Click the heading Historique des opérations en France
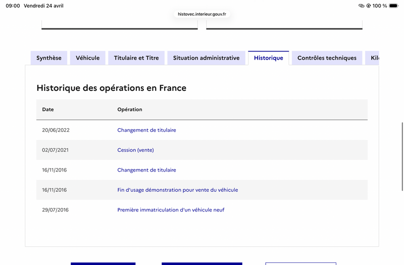The image size is (404, 265). [111, 88]
